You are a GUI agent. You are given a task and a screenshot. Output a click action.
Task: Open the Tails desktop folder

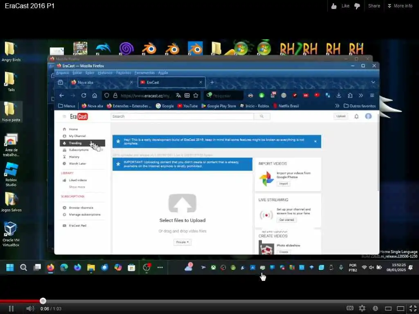pyautogui.click(x=11, y=82)
